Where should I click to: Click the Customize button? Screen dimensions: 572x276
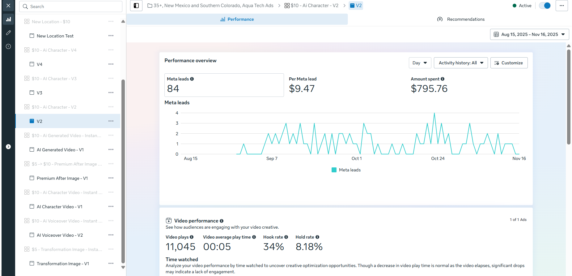(509, 63)
